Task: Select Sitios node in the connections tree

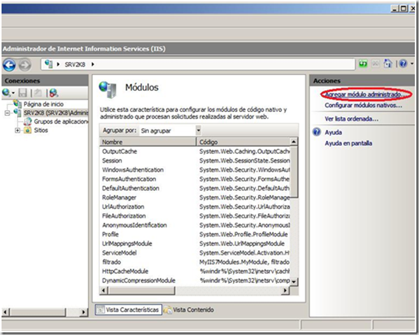Action: coord(41,130)
